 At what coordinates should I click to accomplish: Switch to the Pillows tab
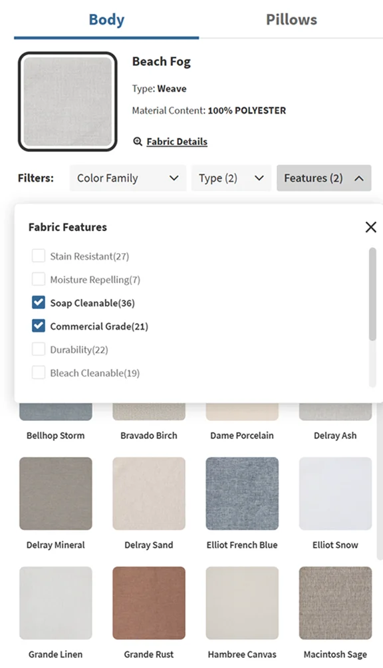291,19
